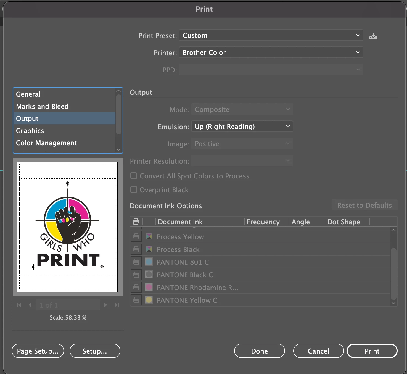Click the category list scrollbar thumb
Image resolution: width=407 pixels, height=374 pixels.
[x=119, y=114]
